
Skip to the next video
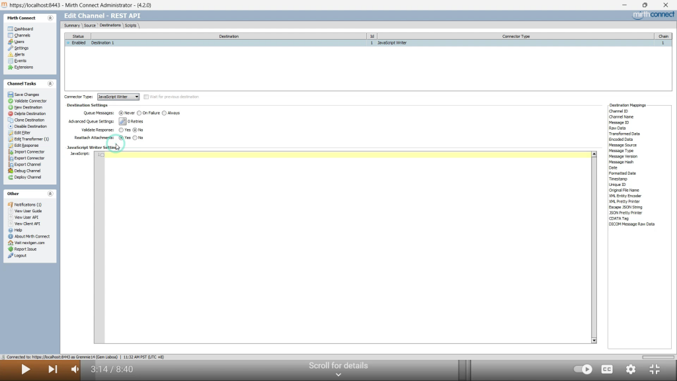pyautogui.click(x=53, y=369)
